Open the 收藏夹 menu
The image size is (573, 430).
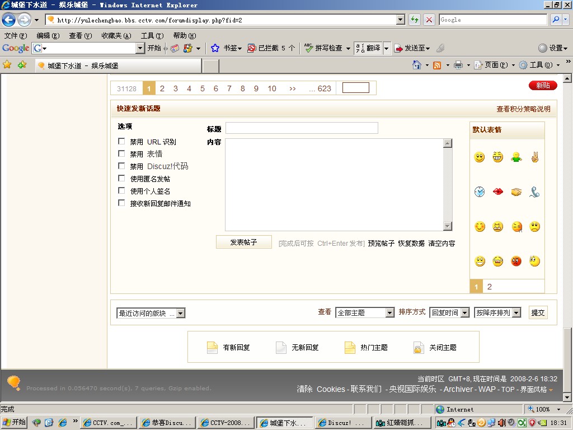pos(116,35)
